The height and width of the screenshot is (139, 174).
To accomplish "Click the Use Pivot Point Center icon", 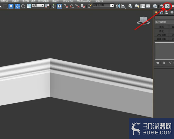I will [47, 6].
